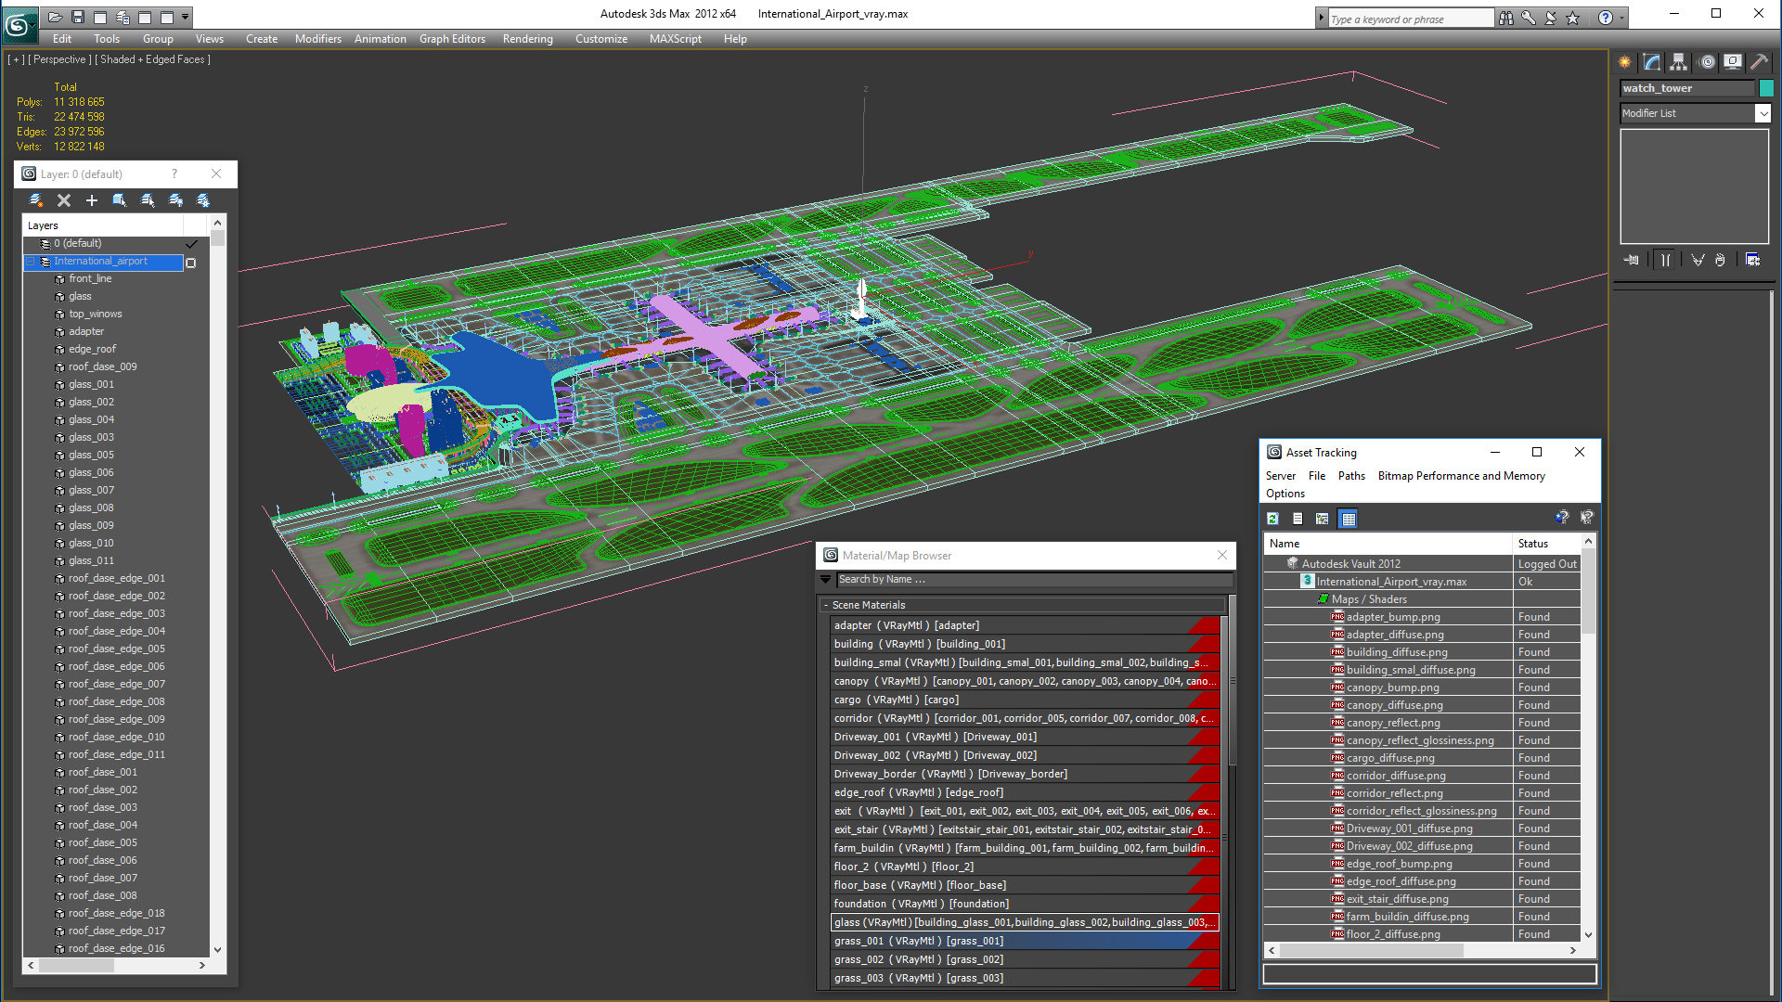
Task: Click the Open File folder icon
Action: 56,17
